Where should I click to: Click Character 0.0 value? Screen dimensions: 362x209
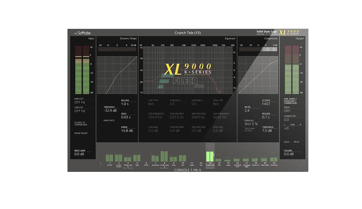click(287, 120)
